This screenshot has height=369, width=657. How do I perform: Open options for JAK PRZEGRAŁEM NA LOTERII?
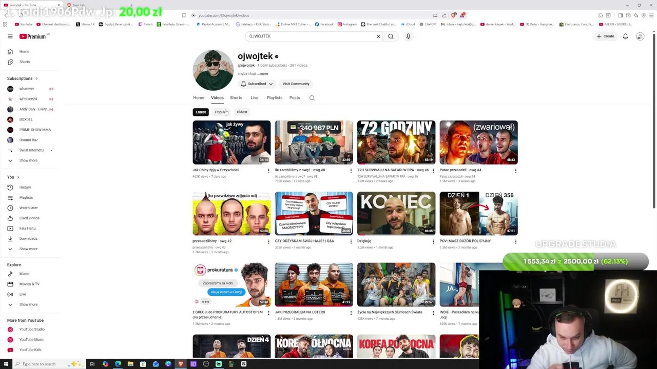tap(351, 313)
